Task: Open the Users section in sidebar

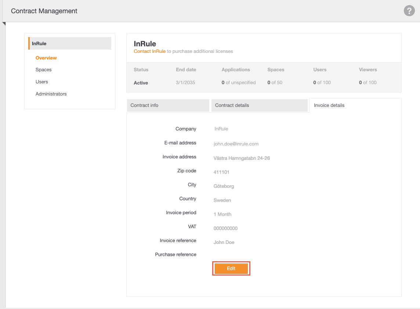Action: pos(41,82)
